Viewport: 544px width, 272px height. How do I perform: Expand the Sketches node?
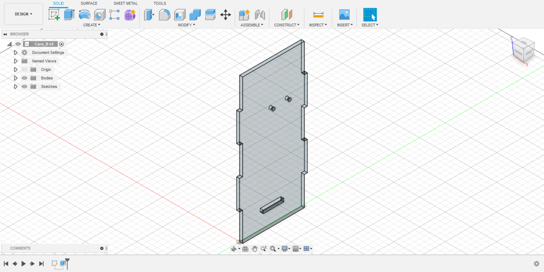pos(16,87)
